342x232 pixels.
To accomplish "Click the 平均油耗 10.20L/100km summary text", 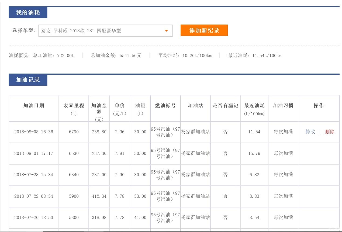I will (x=185, y=56).
